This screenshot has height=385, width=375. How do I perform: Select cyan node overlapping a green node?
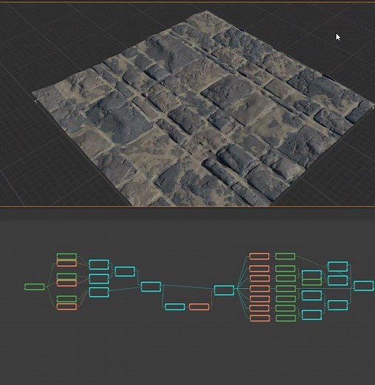[x=312, y=275]
